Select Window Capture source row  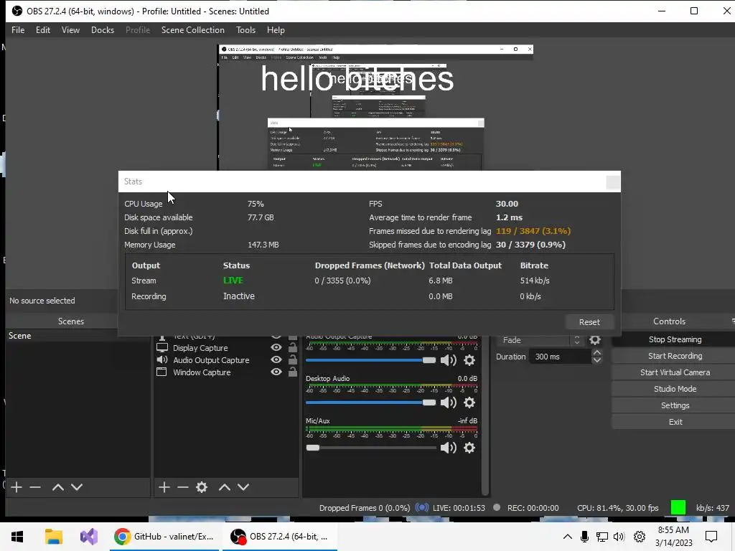coord(227,372)
